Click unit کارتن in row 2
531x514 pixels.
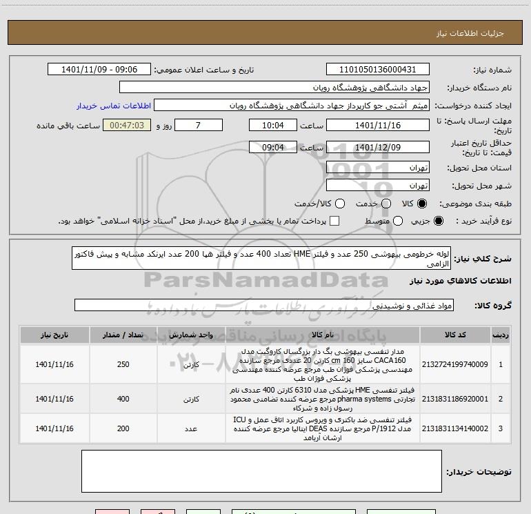[191, 399]
